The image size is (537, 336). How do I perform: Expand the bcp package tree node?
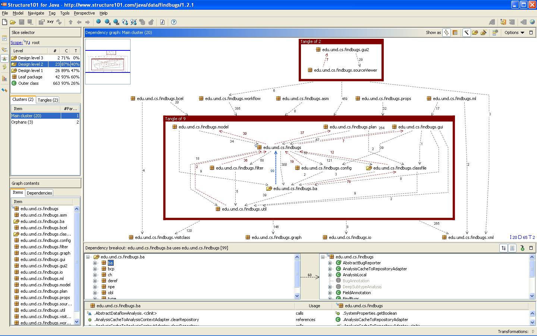point(95,269)
